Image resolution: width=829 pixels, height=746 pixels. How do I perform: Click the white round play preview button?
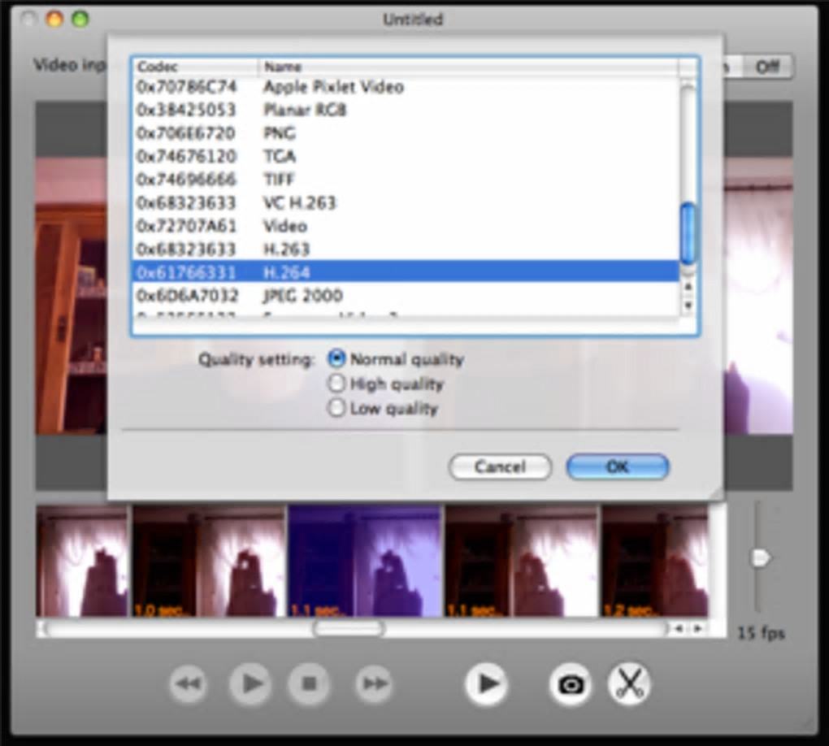[486, 683]
